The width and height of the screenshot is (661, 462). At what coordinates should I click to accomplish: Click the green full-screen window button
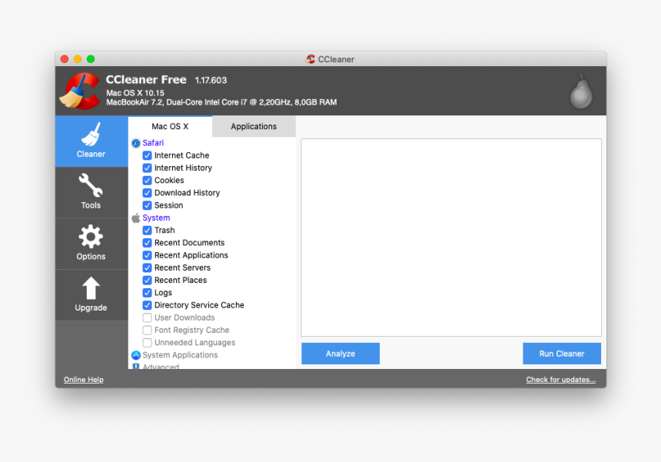(x=91, y=59)
